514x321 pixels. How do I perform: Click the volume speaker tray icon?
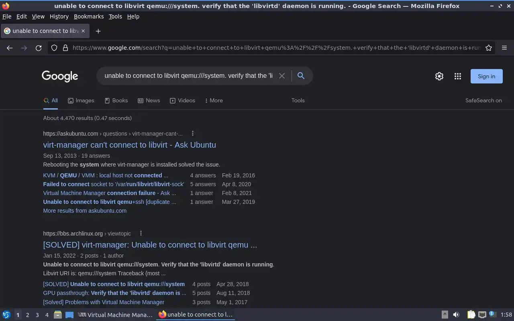(x=456, y=315)
